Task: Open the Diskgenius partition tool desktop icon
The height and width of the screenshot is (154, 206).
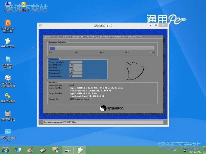Action: (8, 26)
